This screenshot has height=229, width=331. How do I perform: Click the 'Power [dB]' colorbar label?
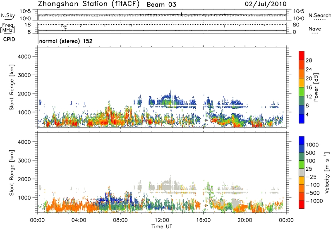click(316, 87)
